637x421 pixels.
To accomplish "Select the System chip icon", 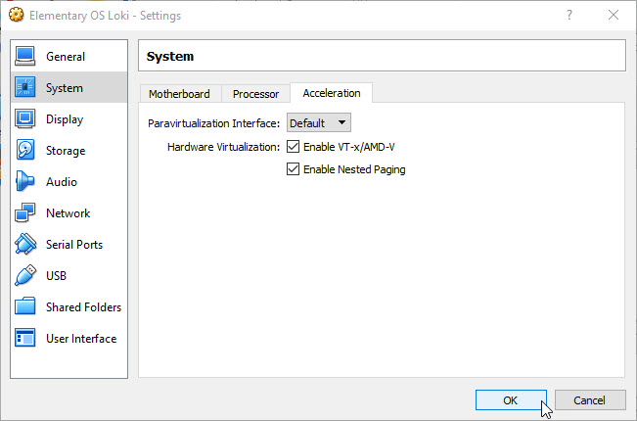I will (25, 87).
